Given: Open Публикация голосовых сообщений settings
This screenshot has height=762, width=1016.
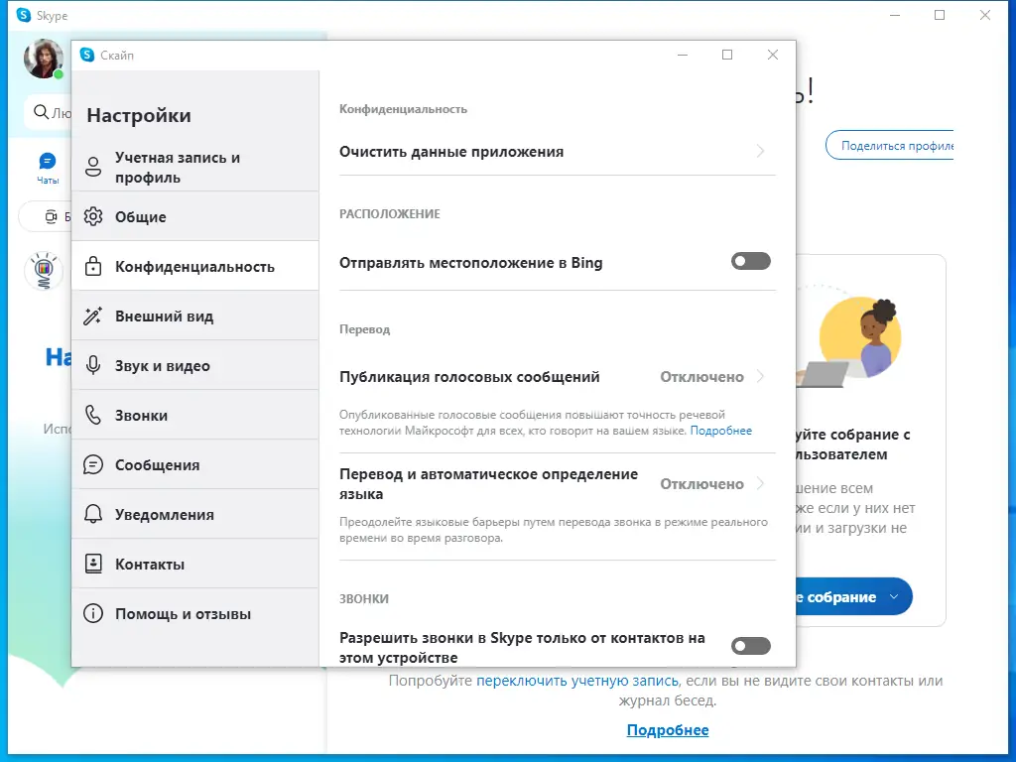Looking at the screenshot, I should [x=556, y=377].
